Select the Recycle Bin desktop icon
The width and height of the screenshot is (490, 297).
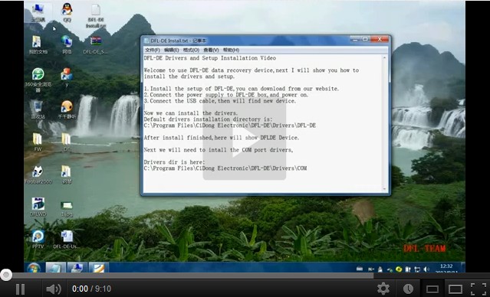pyautogui.click(x=38, y=109)
